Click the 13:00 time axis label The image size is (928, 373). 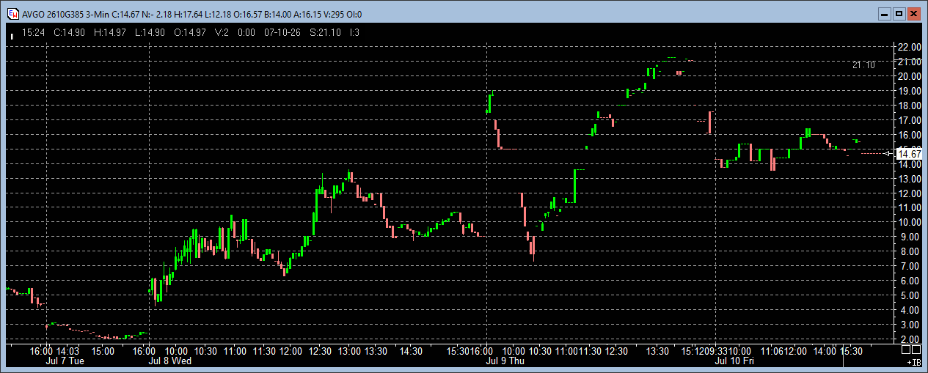pos(349,351)
